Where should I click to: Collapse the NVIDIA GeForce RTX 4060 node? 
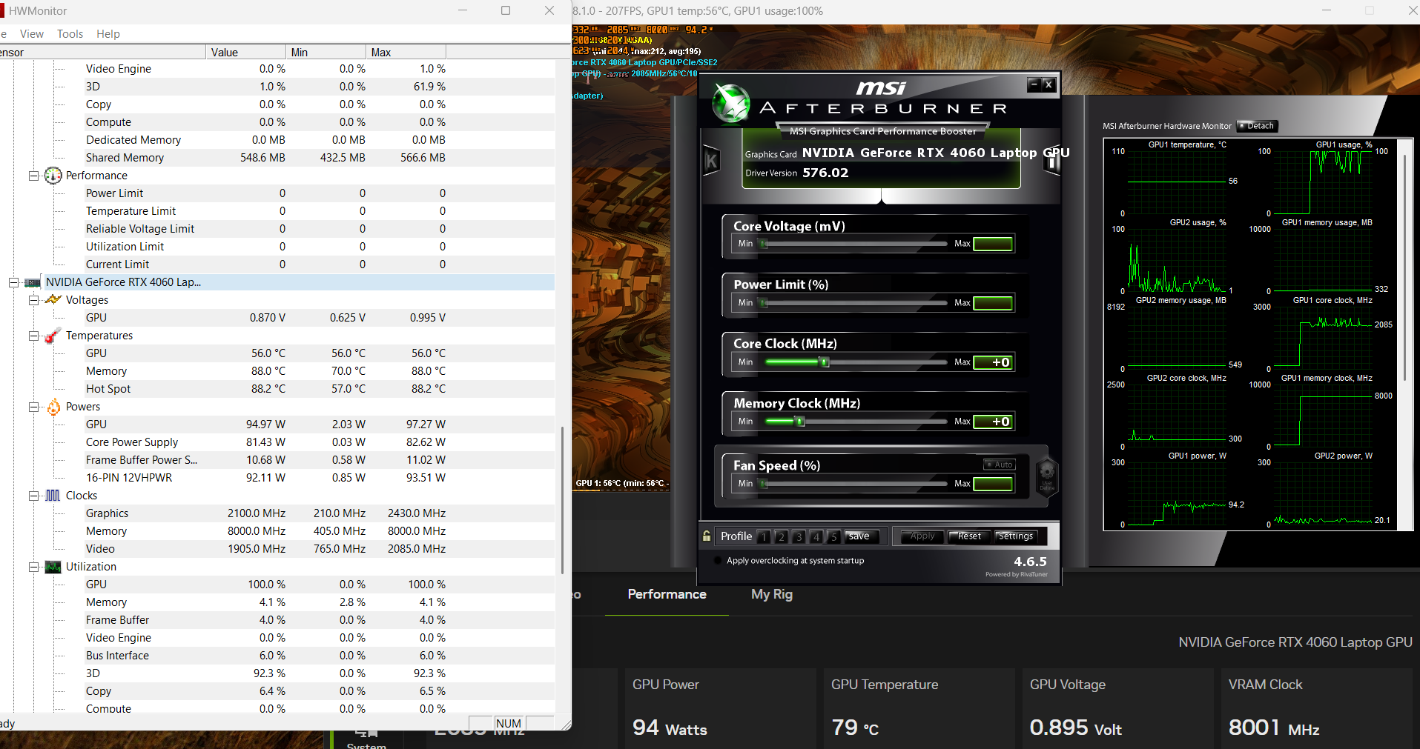click(x=13, y=282)
